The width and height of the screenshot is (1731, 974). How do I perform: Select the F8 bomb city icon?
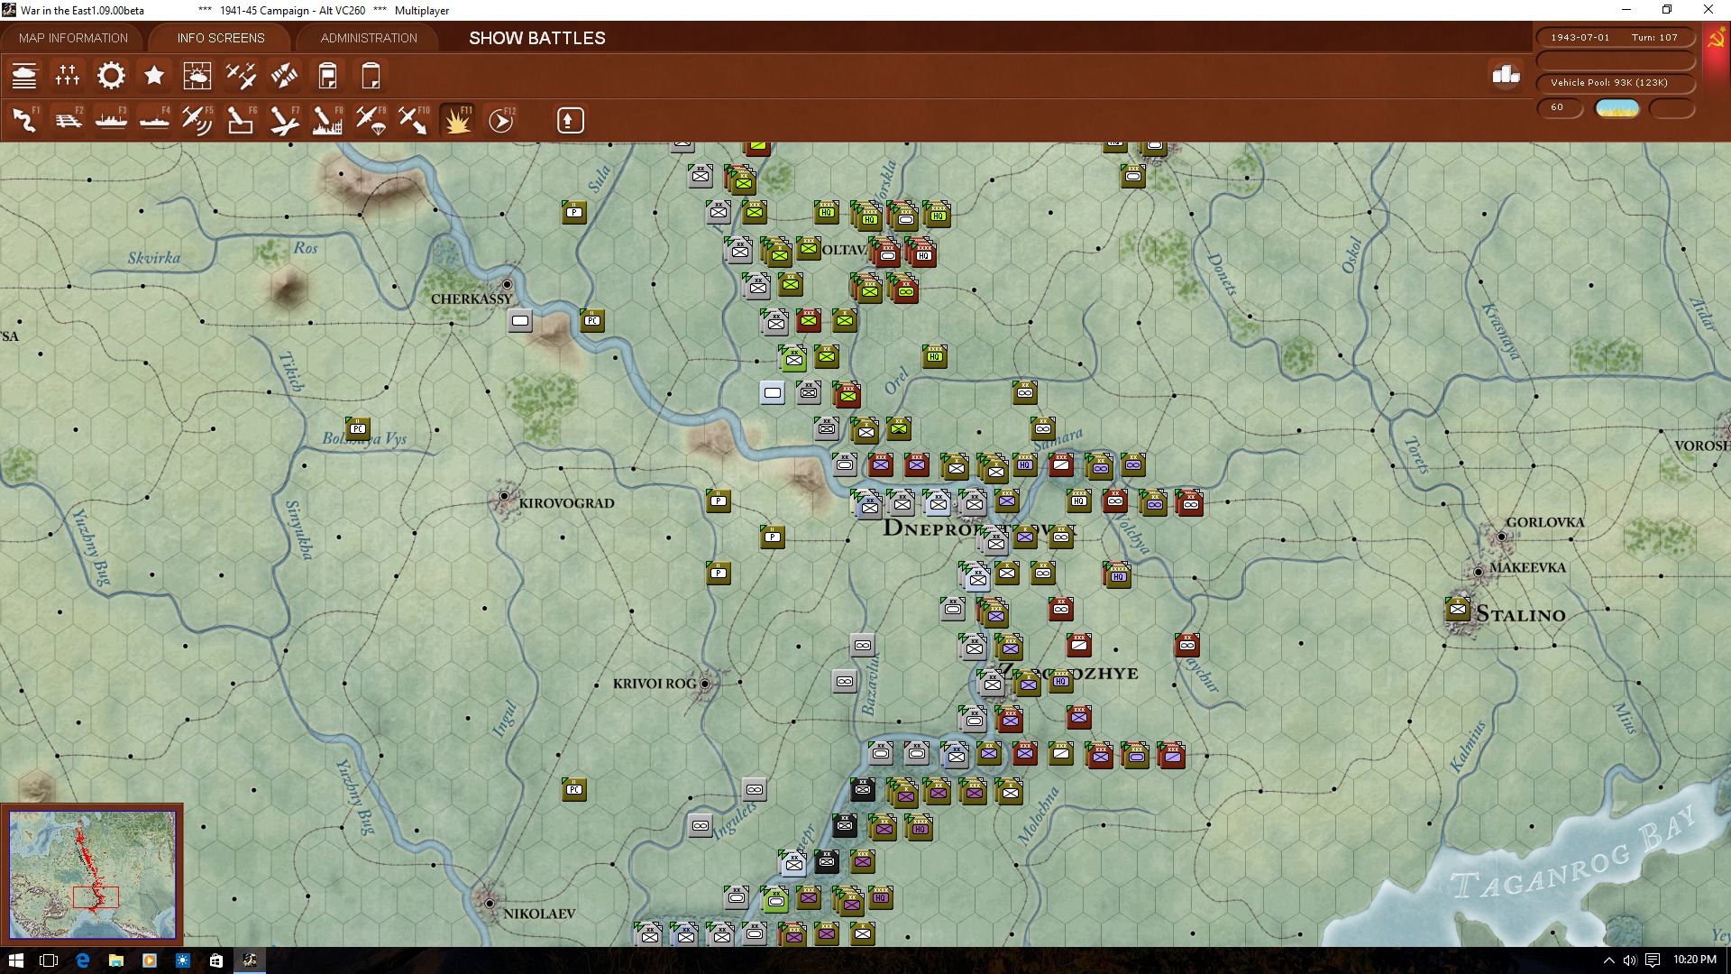327,120
